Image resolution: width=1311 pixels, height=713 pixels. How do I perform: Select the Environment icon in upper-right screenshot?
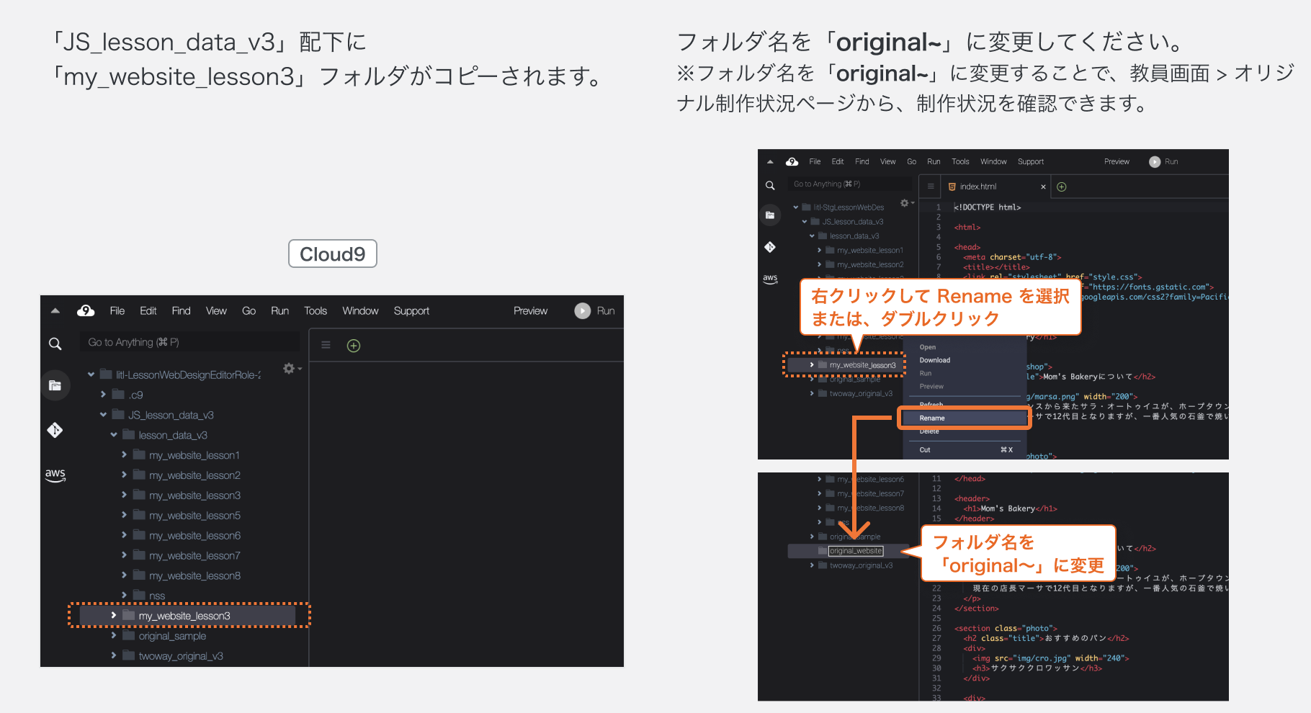pos(770,215)
